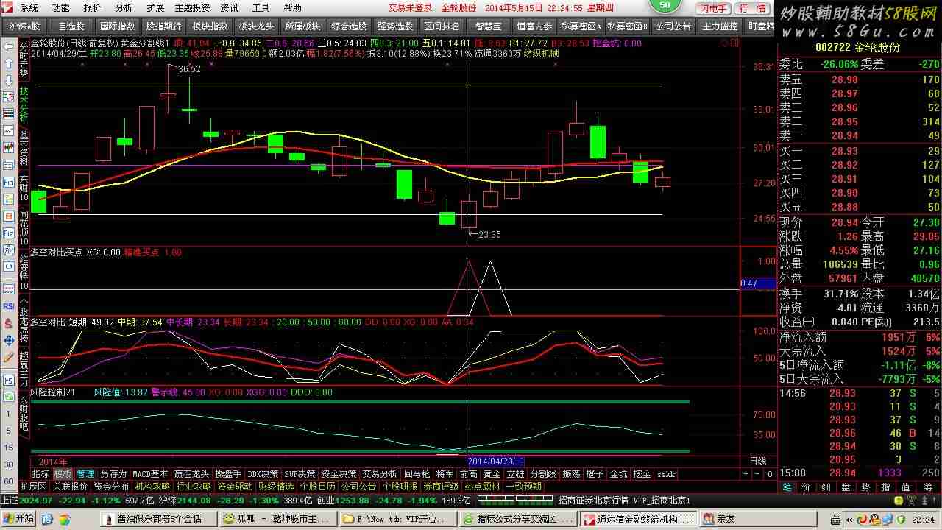Screen dimensions: 942x530
Task: Click 综合选股 toolbar button
Action: (x=350, y=26)
